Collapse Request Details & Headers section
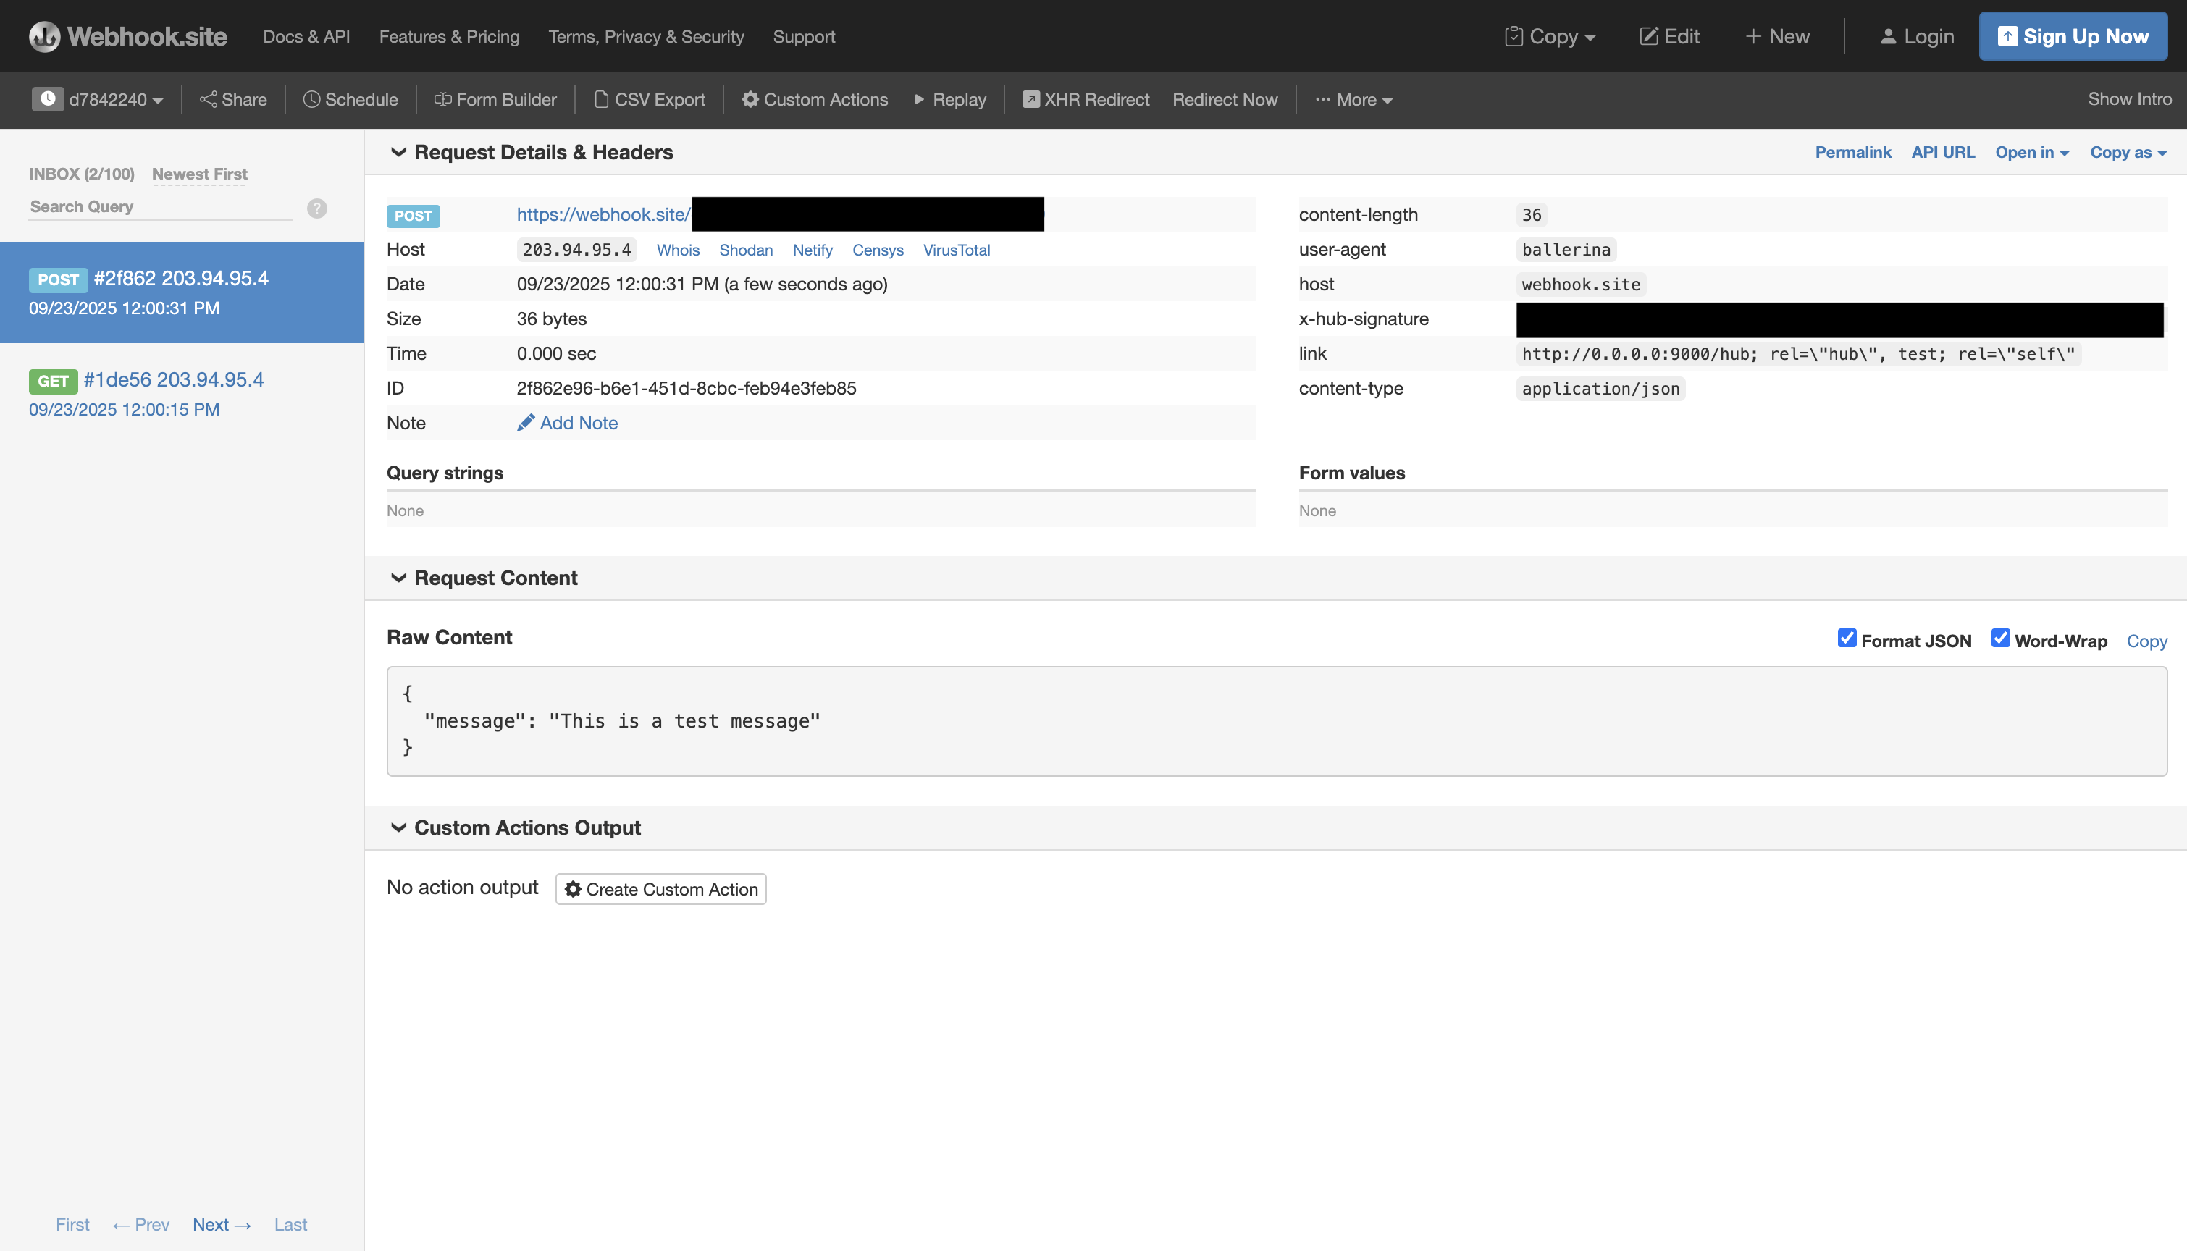Viewport: 2187px width, 1251px height. pyautogui.click(x=398, y=152)
